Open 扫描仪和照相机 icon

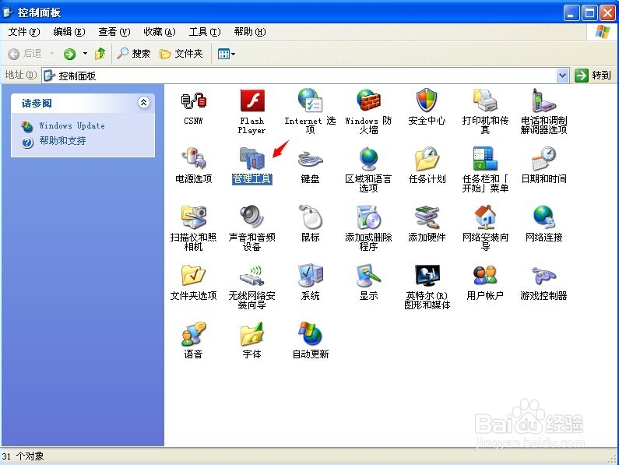[193, 217]
